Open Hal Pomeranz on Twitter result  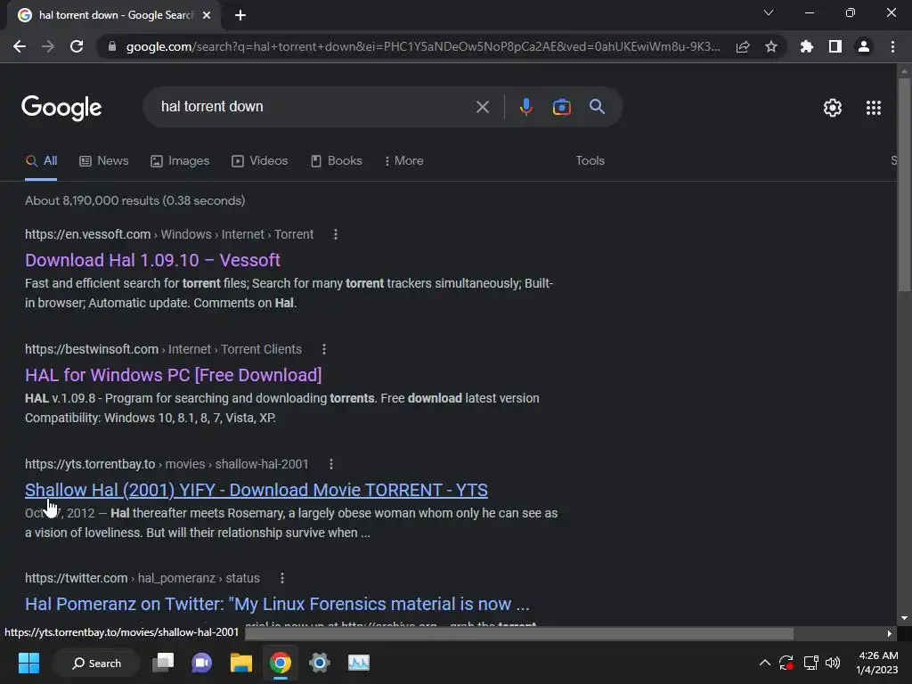pyautogui.click(x=277, y=604)
